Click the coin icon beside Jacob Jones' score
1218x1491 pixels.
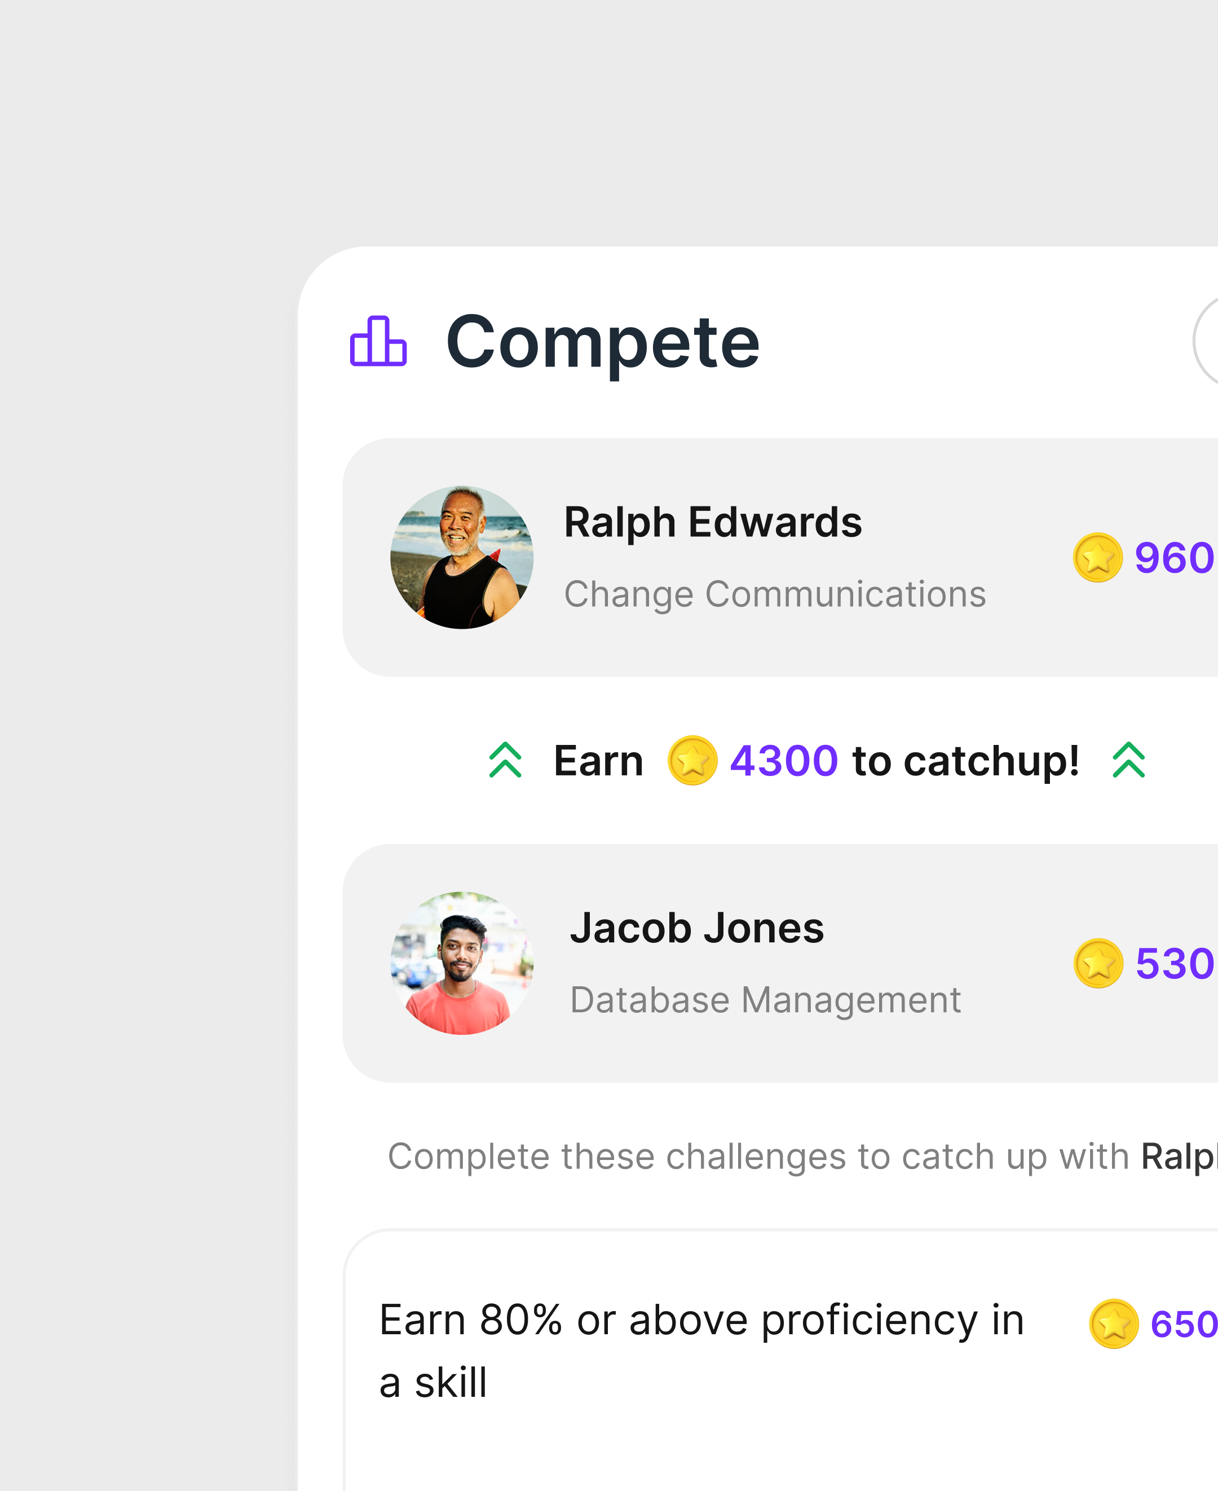pos(1098,963)
